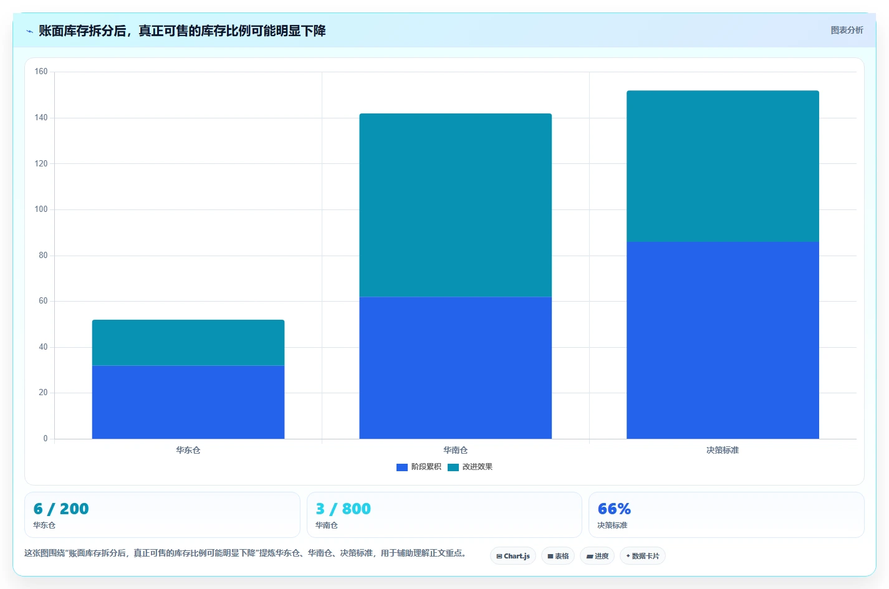
Task: Click the 图表分析 label in header
Action: pos(847,30)
